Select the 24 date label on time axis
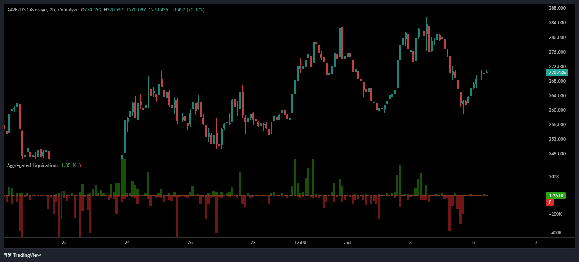The width and height of the screenshot is (579, 262). click(x=127, y=242)
